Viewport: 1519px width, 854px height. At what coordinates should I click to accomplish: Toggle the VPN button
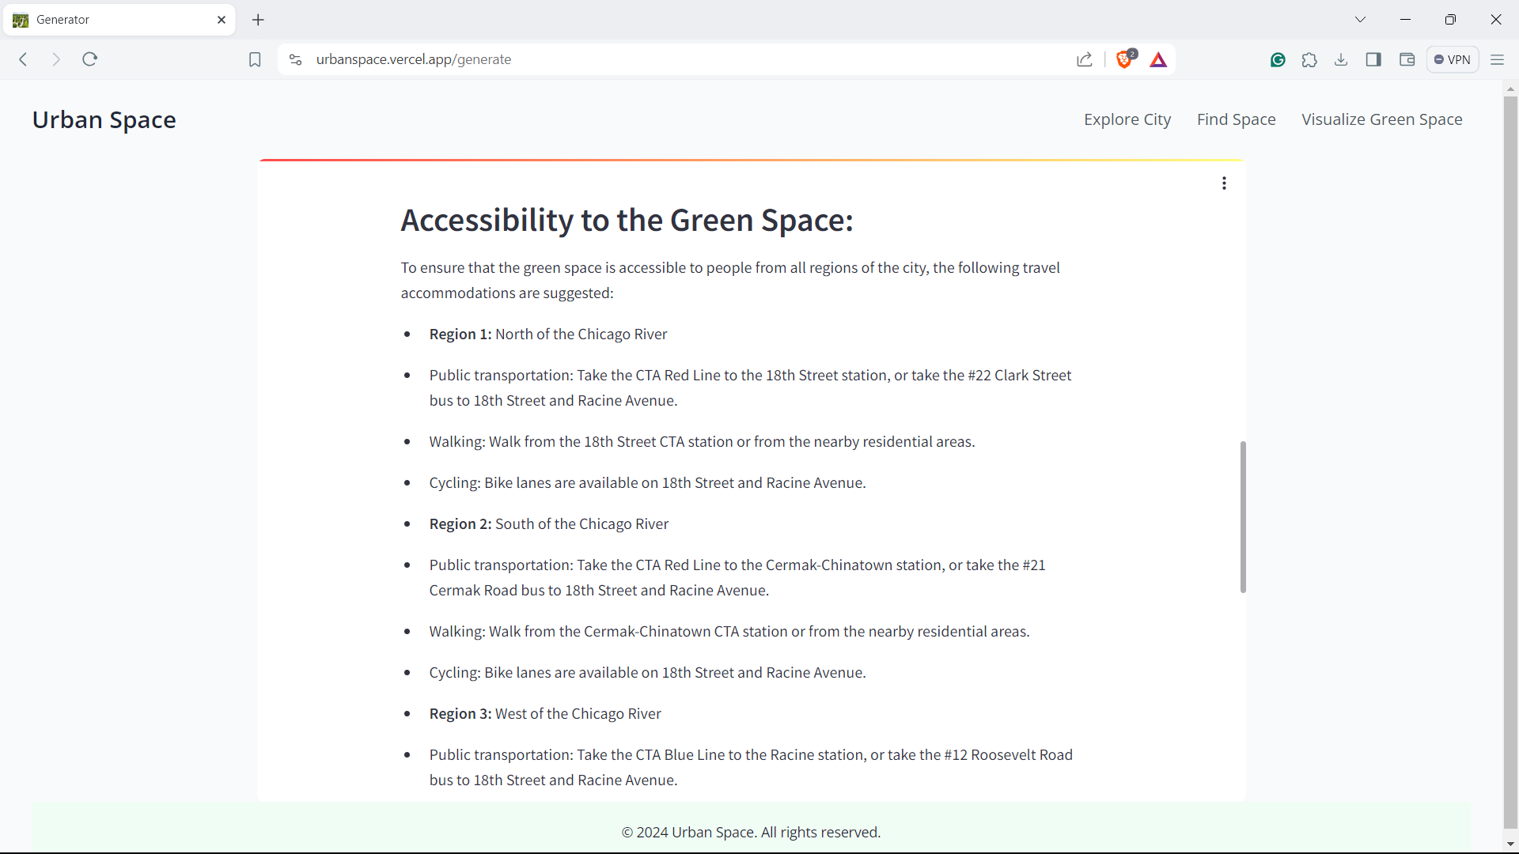[x=1453, y=60]
